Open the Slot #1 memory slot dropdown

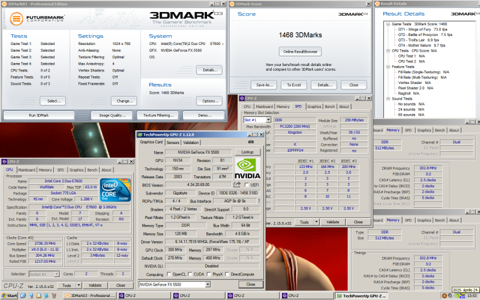point(268,120)
